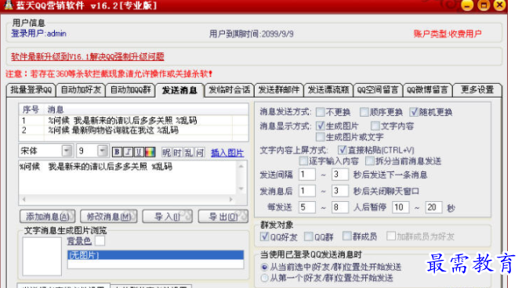The width and height of the screenshot is (522, 288).
Task: Select the 发送消息 tab
Action: pos(179,90)
